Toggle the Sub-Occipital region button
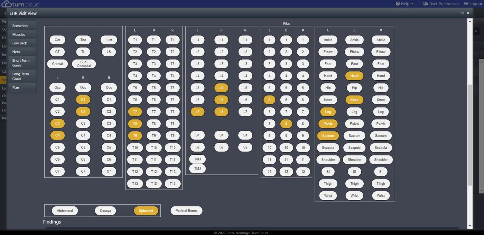484x235 pixels. [x=84, y=64]
